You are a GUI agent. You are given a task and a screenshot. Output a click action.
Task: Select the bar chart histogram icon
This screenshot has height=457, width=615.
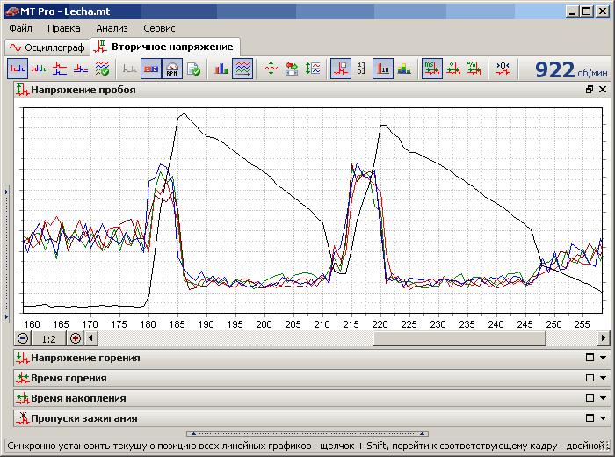(221, 69)
